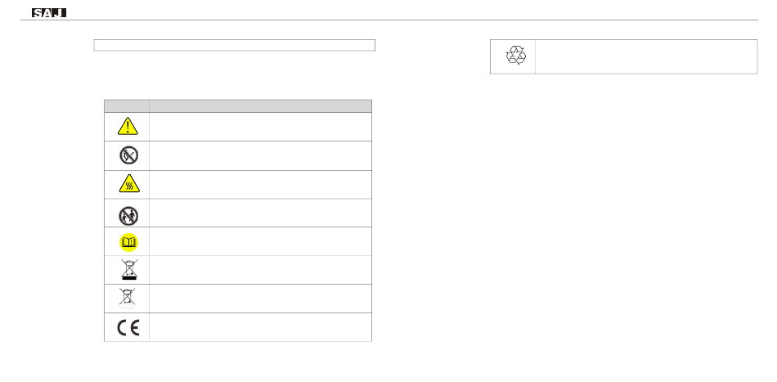Select the wide grey header cell of the table
This screenshot has height=382, width=777.
click(260, 106)
